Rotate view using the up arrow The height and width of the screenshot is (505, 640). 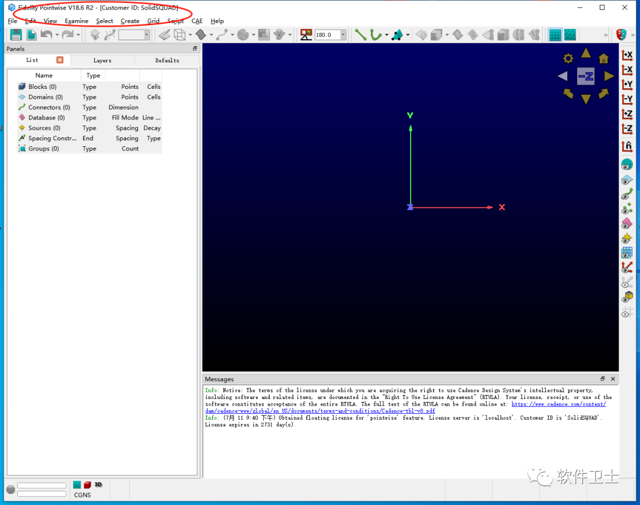point(585,53)
